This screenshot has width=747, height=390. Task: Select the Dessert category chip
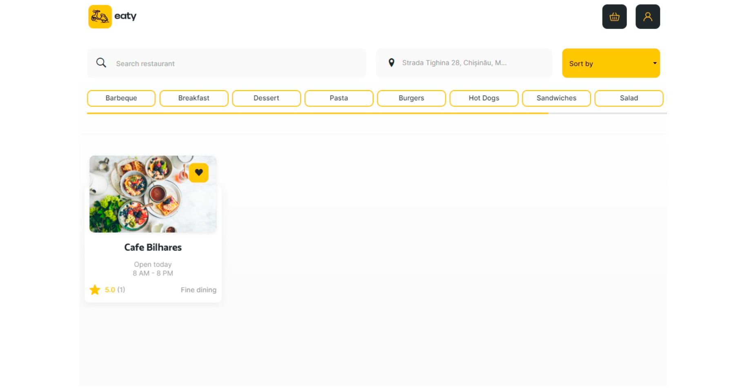(267, 98)
